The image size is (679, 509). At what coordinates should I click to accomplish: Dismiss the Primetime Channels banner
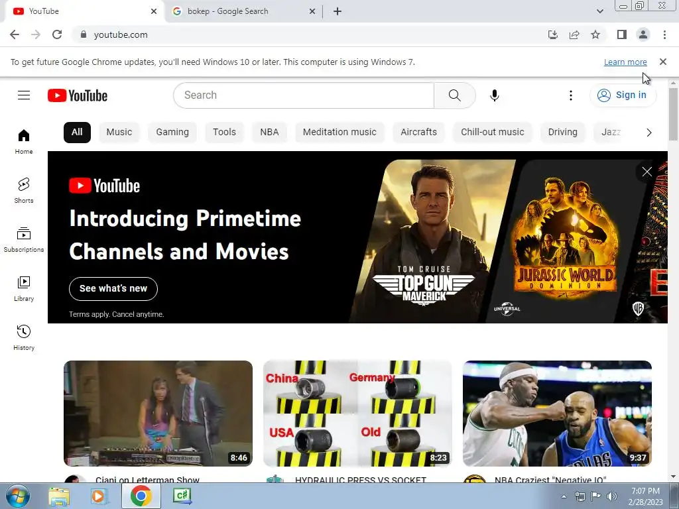pyautogui.click(x=647, y=172)
